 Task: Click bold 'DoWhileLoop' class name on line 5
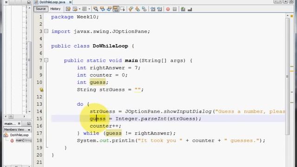110,46
